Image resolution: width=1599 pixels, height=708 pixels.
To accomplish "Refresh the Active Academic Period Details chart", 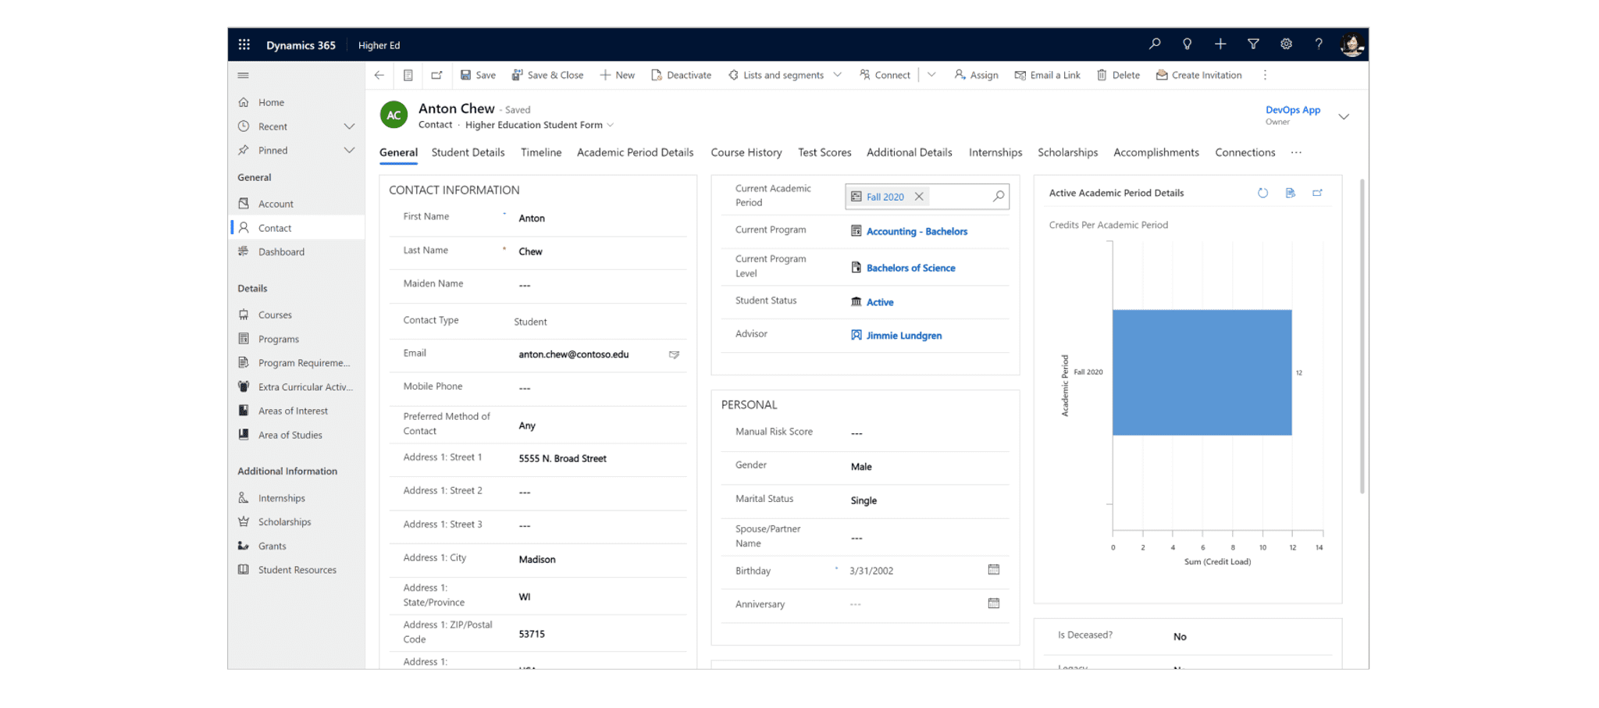I will pyautogui.click(x=1262, y=193).
